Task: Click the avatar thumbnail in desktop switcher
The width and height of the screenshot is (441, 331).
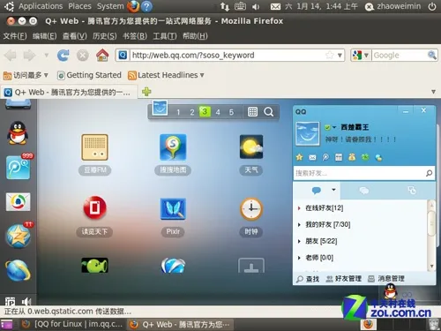Action: [160, 108]
